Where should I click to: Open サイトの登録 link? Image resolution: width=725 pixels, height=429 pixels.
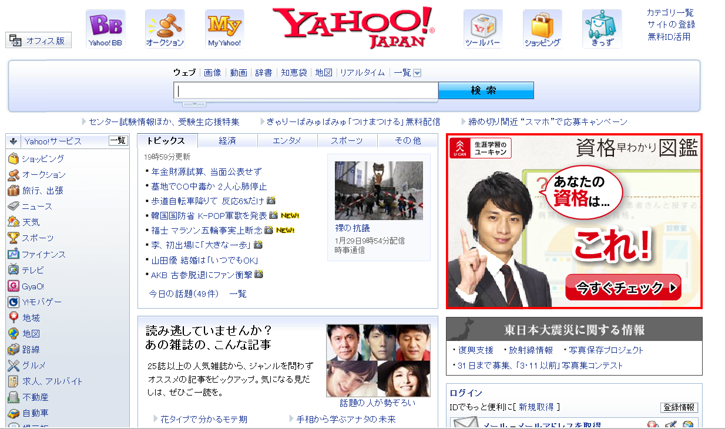672,25
